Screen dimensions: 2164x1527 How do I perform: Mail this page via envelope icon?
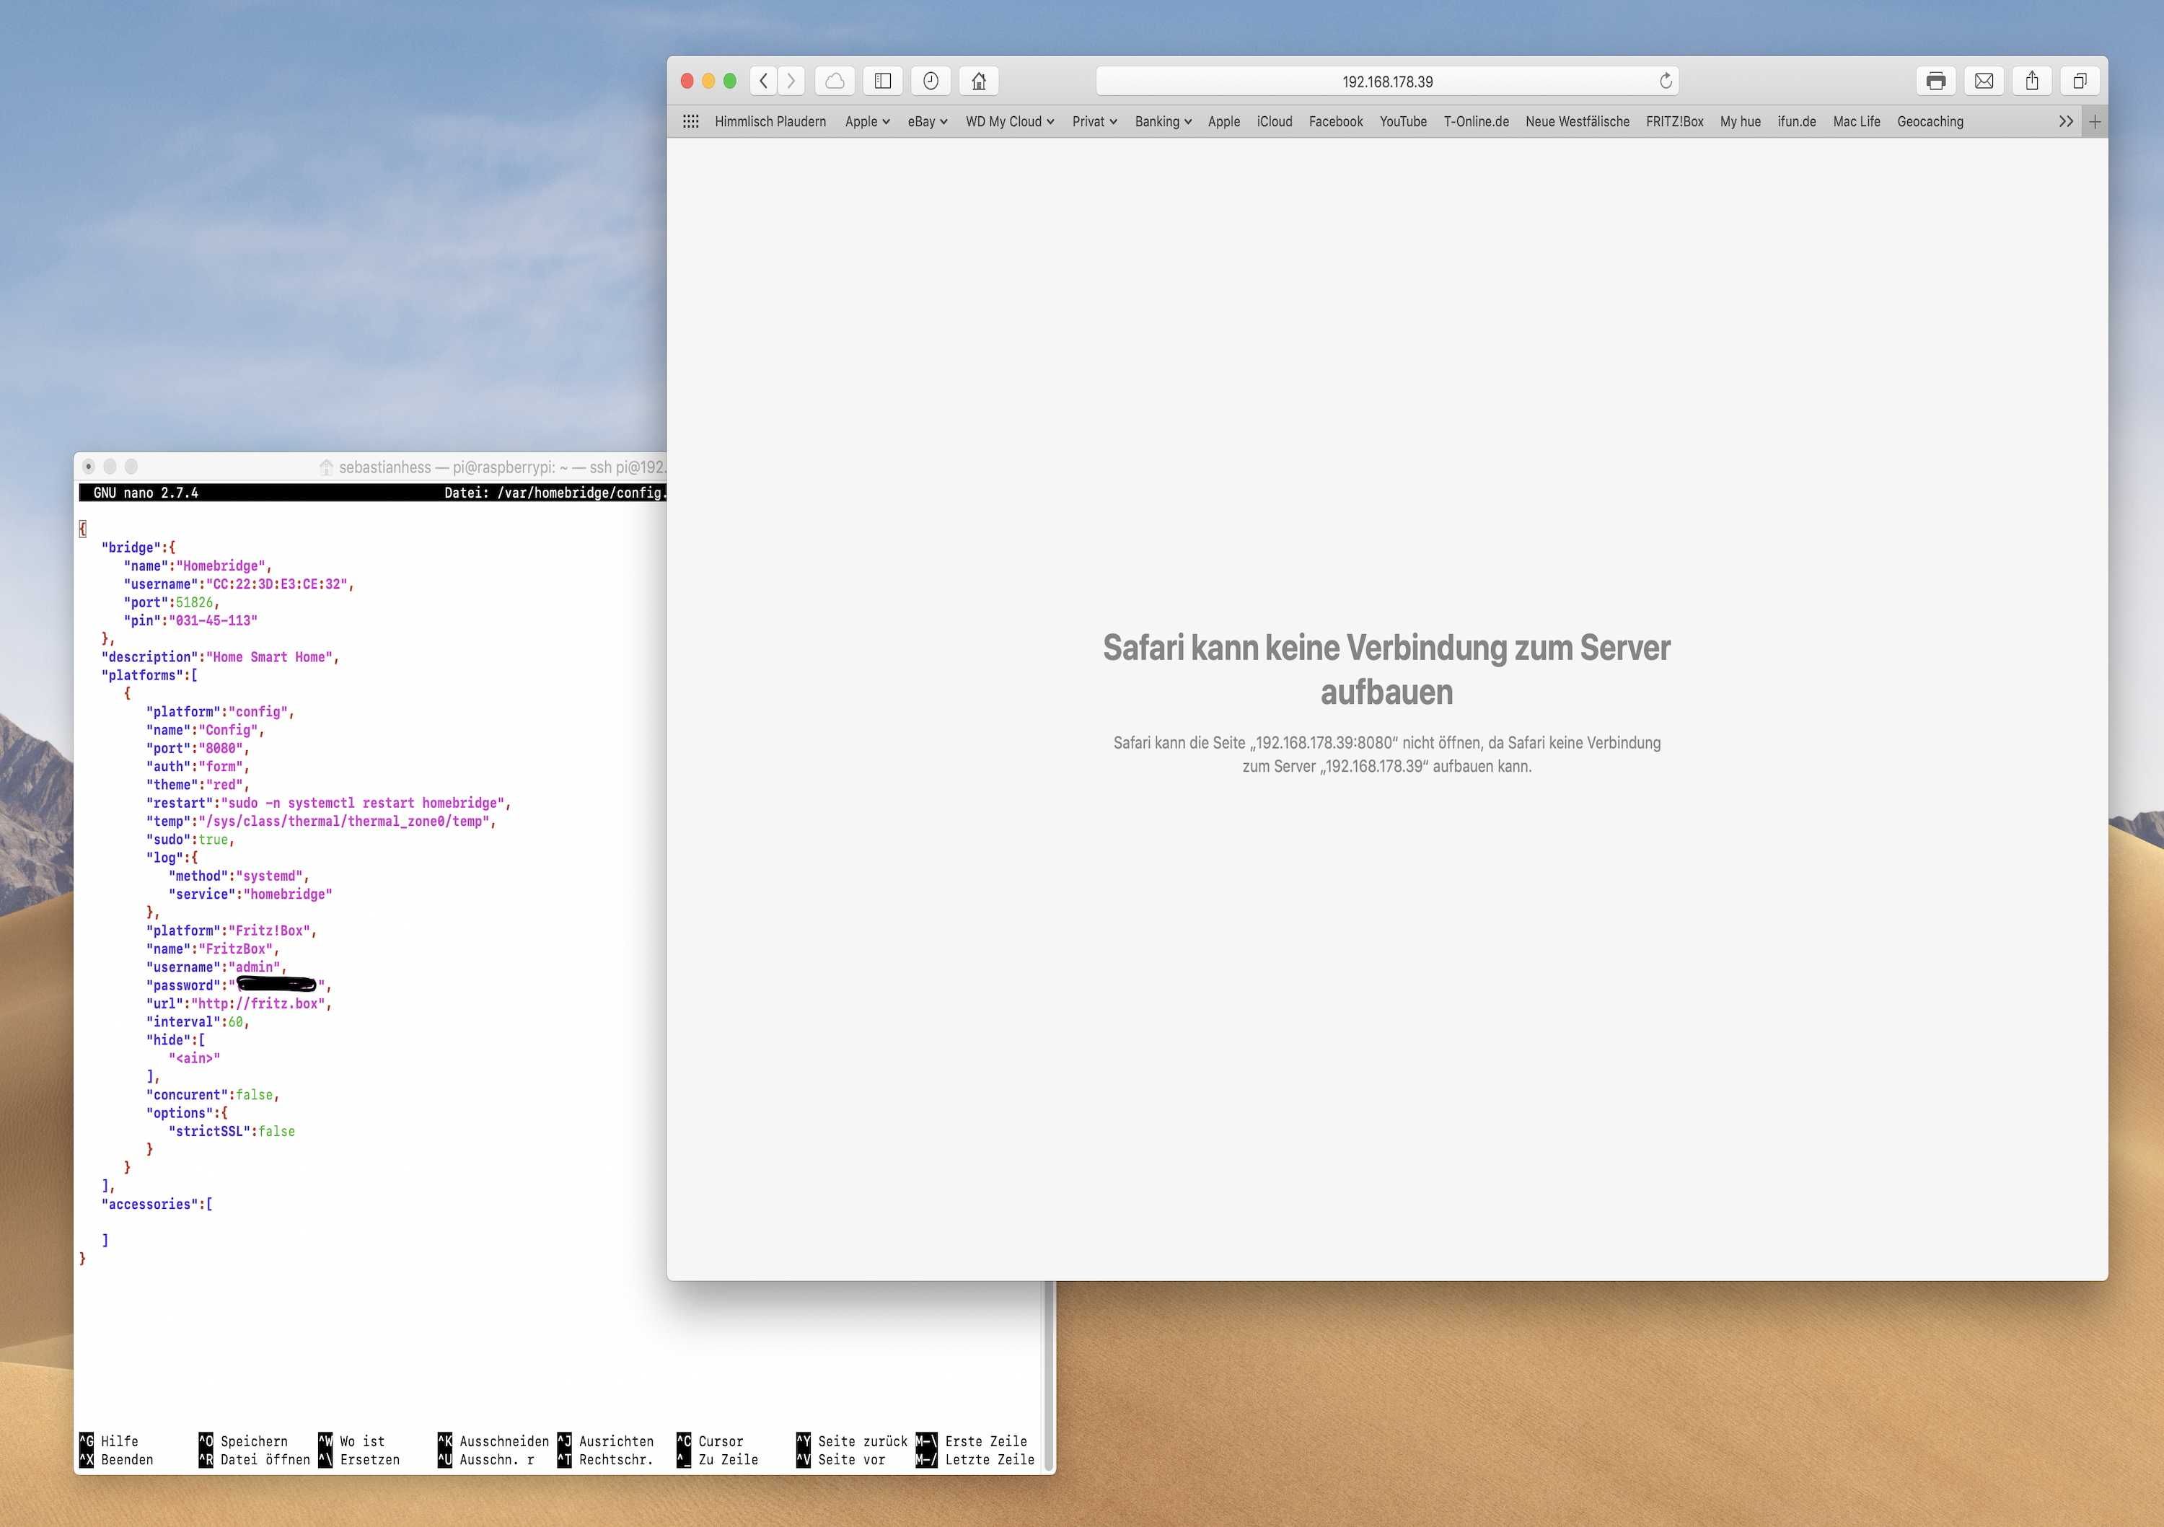(1984, 81)
